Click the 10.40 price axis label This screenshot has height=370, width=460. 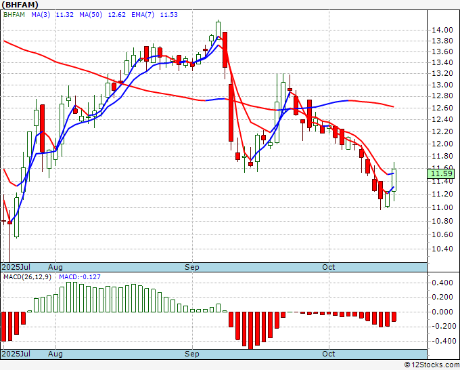click(442, 248)
